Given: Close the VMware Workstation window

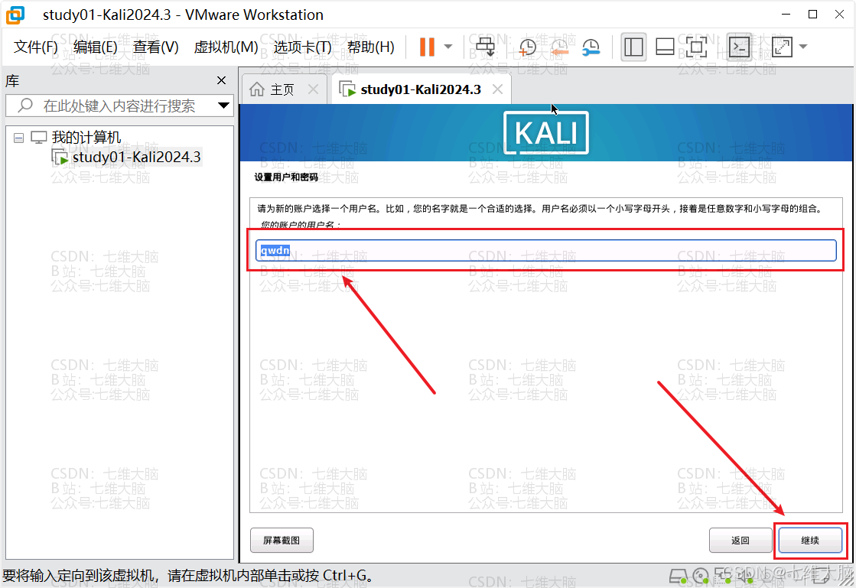Looking at the screenshot, I should [x=840, y=15].
